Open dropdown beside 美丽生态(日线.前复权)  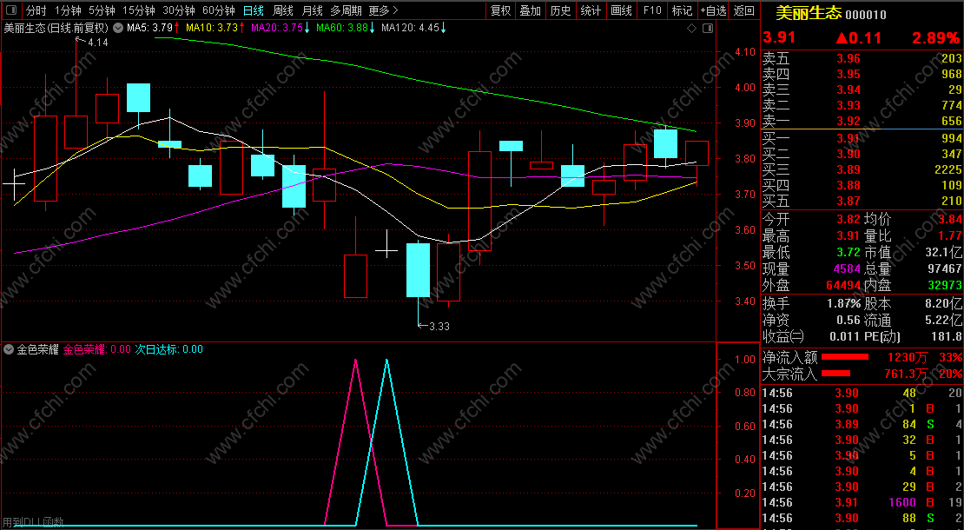(x=117, y=28)
